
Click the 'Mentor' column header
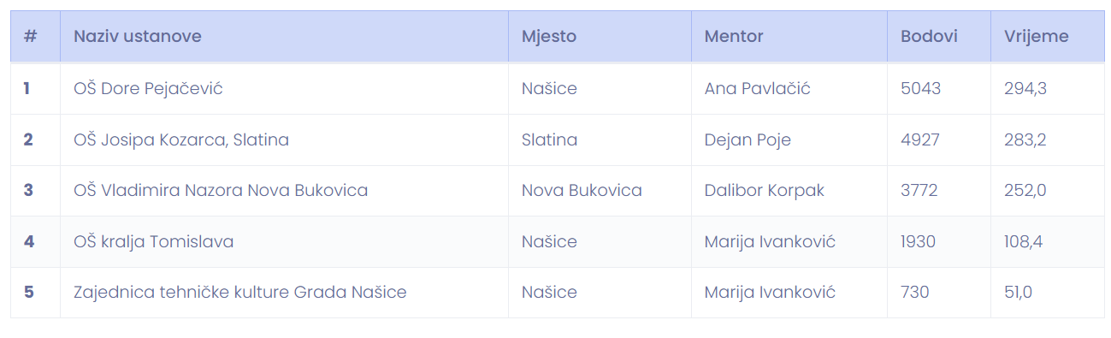click(734, 37)
